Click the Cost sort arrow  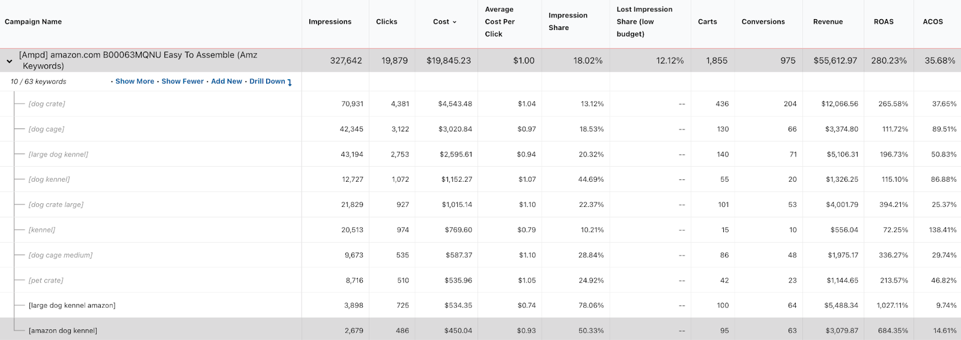[455, 22]
